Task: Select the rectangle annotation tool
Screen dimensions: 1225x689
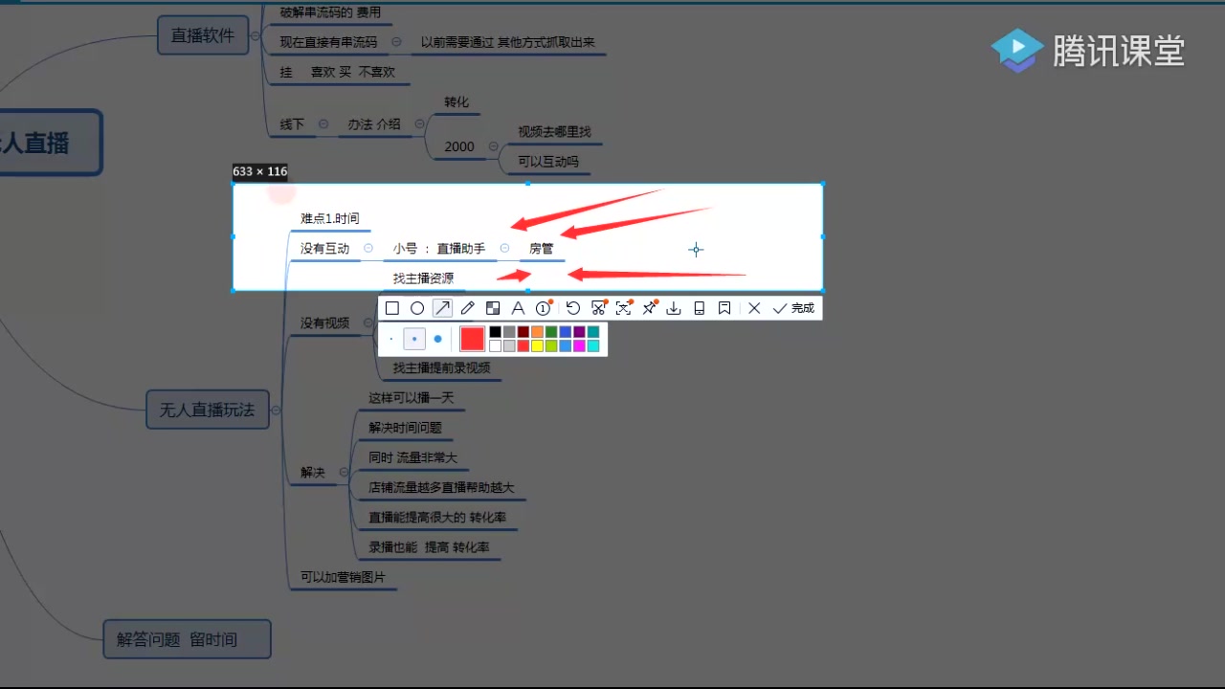Action: click(x=392, y=307)
